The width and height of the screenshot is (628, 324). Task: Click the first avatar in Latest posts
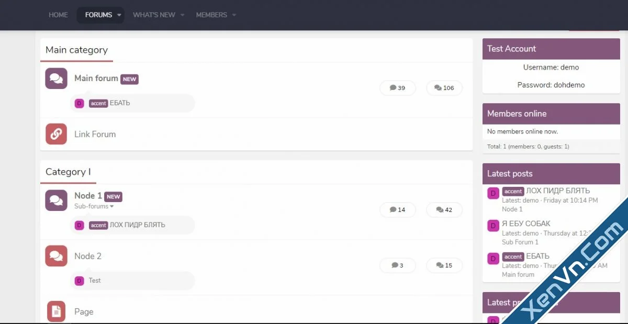coord(493,194)
